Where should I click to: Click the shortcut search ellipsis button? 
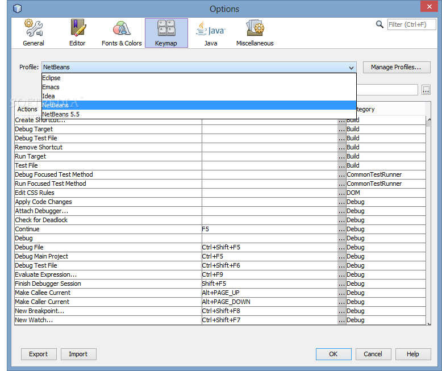(x=426, y=90)
